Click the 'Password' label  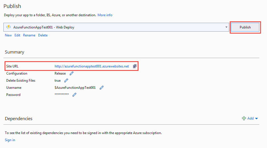(13, 95)
